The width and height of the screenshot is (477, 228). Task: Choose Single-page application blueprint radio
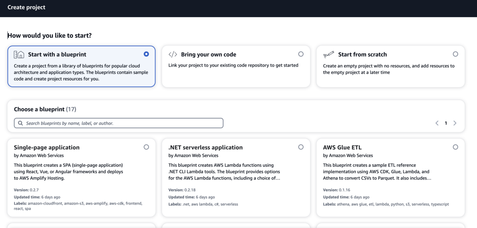coord(146,147)
